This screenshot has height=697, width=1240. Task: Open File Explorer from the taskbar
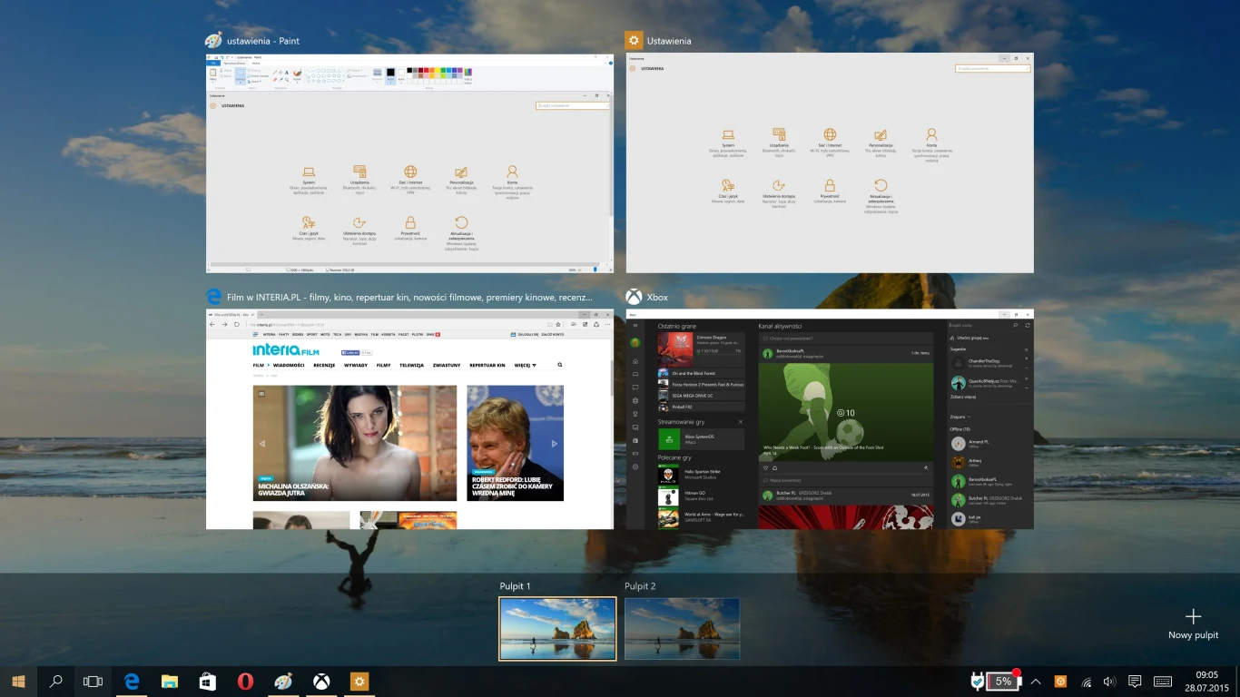169,681
